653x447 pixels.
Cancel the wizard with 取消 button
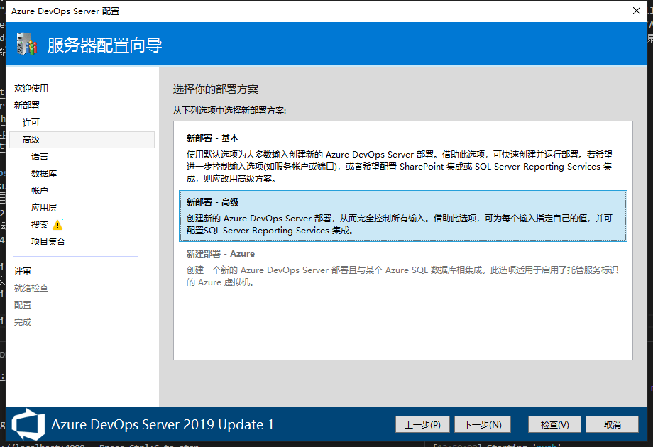click(x=612, y=424)
